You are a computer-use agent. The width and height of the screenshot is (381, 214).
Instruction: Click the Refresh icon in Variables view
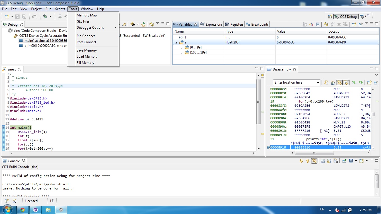coord(326,25)
